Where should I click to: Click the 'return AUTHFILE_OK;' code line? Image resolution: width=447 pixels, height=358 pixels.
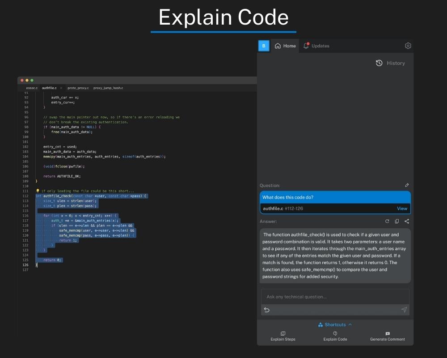click(62, 176)
